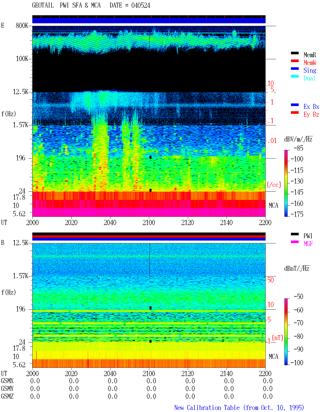Click the E panel letter label
331x412 pixels.
point(3,25)
